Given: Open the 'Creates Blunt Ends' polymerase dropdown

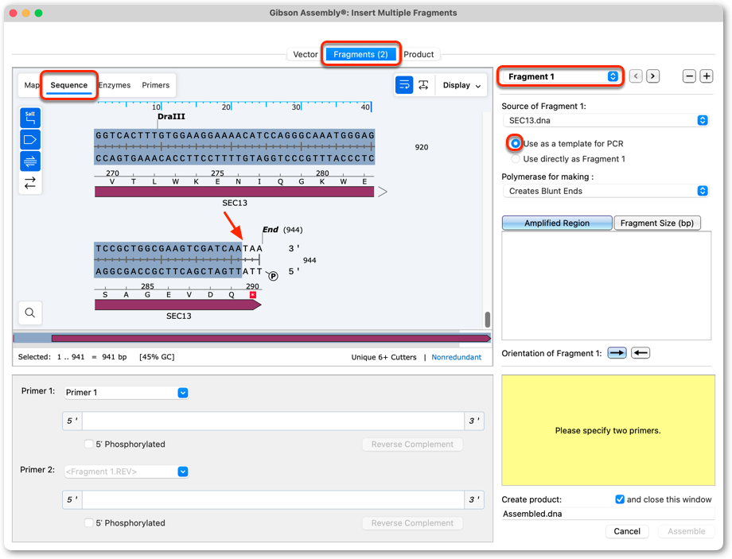Looking at the screenshot, I should point(605,191).
